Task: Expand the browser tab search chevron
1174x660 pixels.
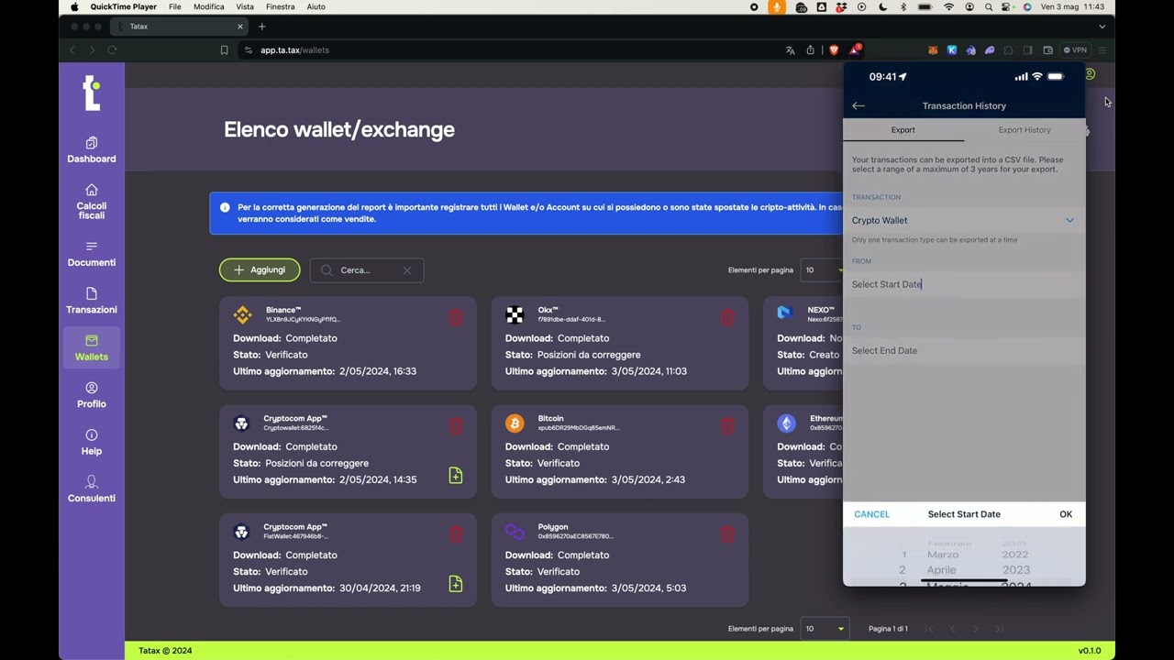Action: tap(1102, 27)
